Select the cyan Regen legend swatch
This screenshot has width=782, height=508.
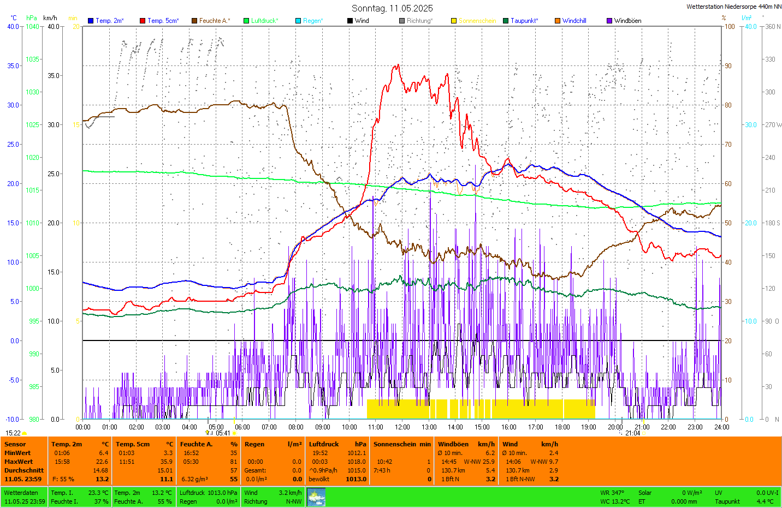[x=298, y=21]
